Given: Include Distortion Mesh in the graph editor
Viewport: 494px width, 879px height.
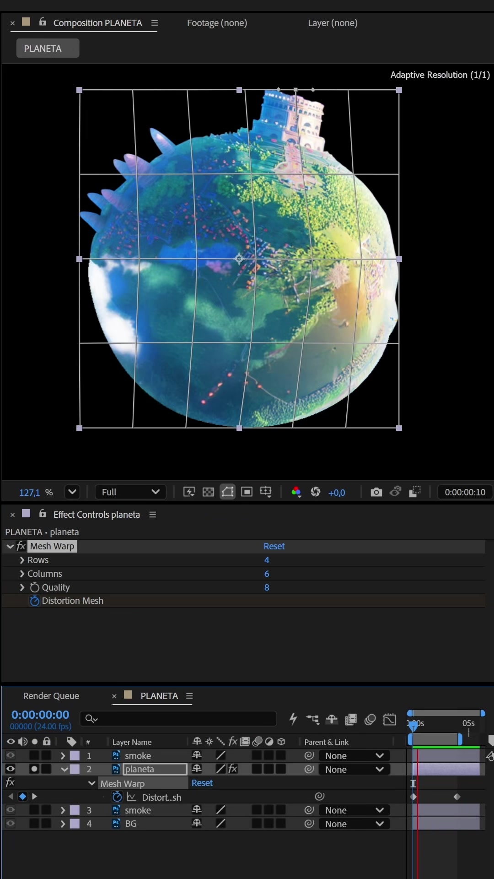Looking at the screenshot, I should coord(131,797).
